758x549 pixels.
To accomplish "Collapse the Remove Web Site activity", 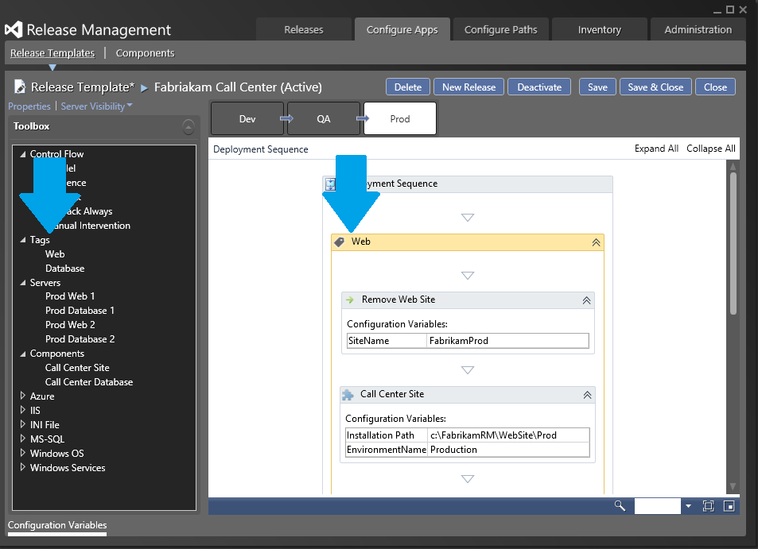I will 586,300.
